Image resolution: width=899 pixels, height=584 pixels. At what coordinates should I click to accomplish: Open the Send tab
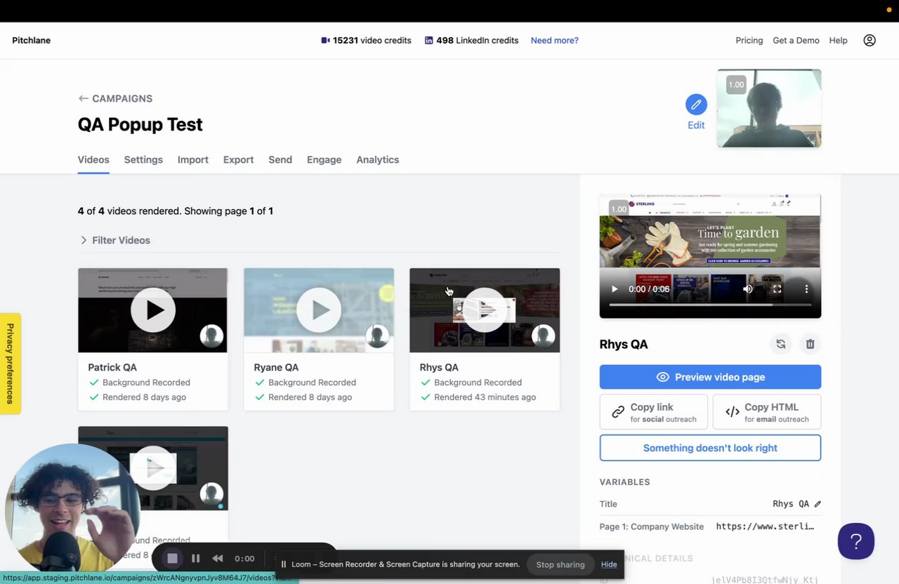click(280, 160)
